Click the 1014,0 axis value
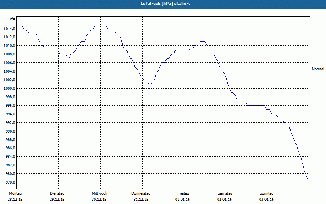 click(9, 29)
